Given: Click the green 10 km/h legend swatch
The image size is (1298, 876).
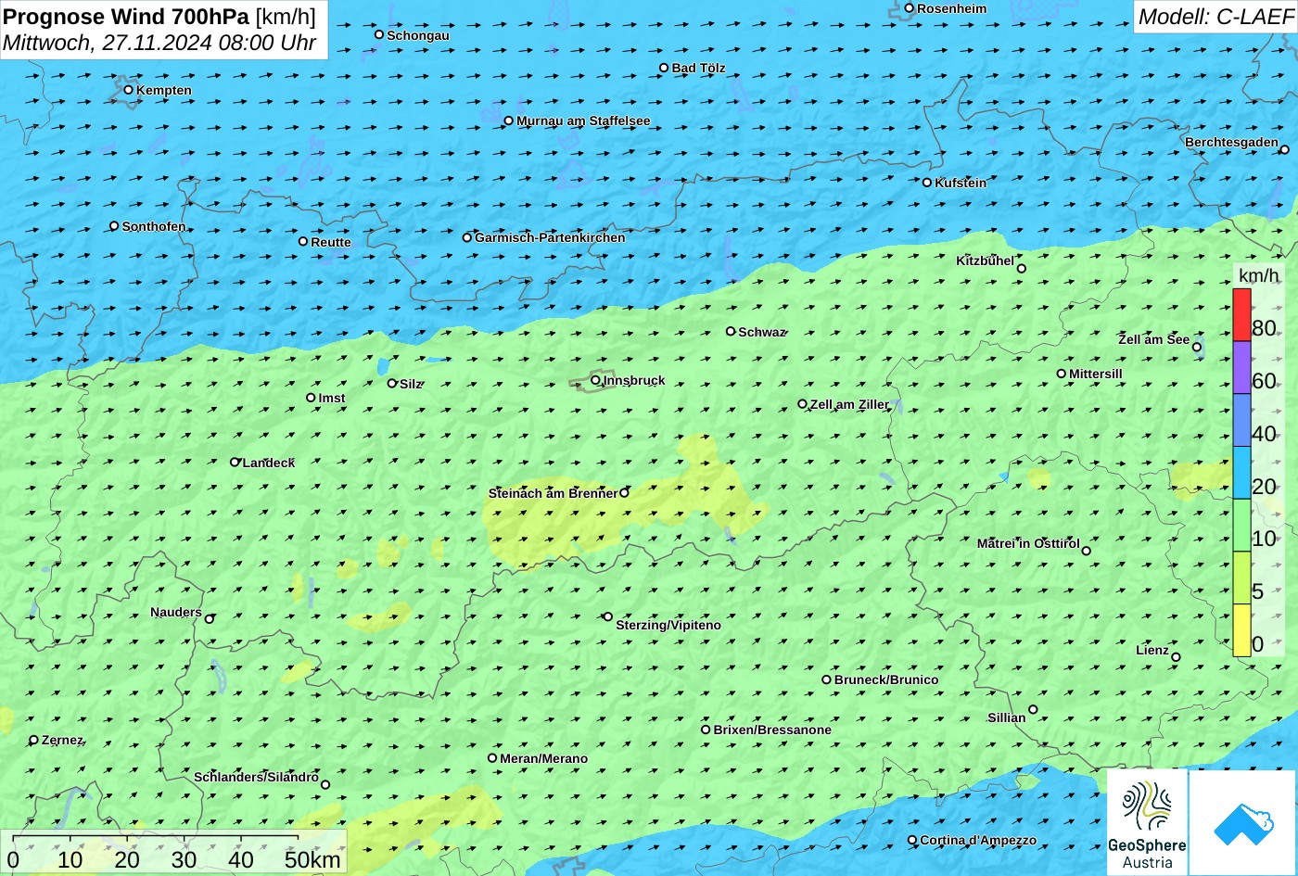Looking at the screenshot, I should pyautogui.click(x=1241, y=526).
